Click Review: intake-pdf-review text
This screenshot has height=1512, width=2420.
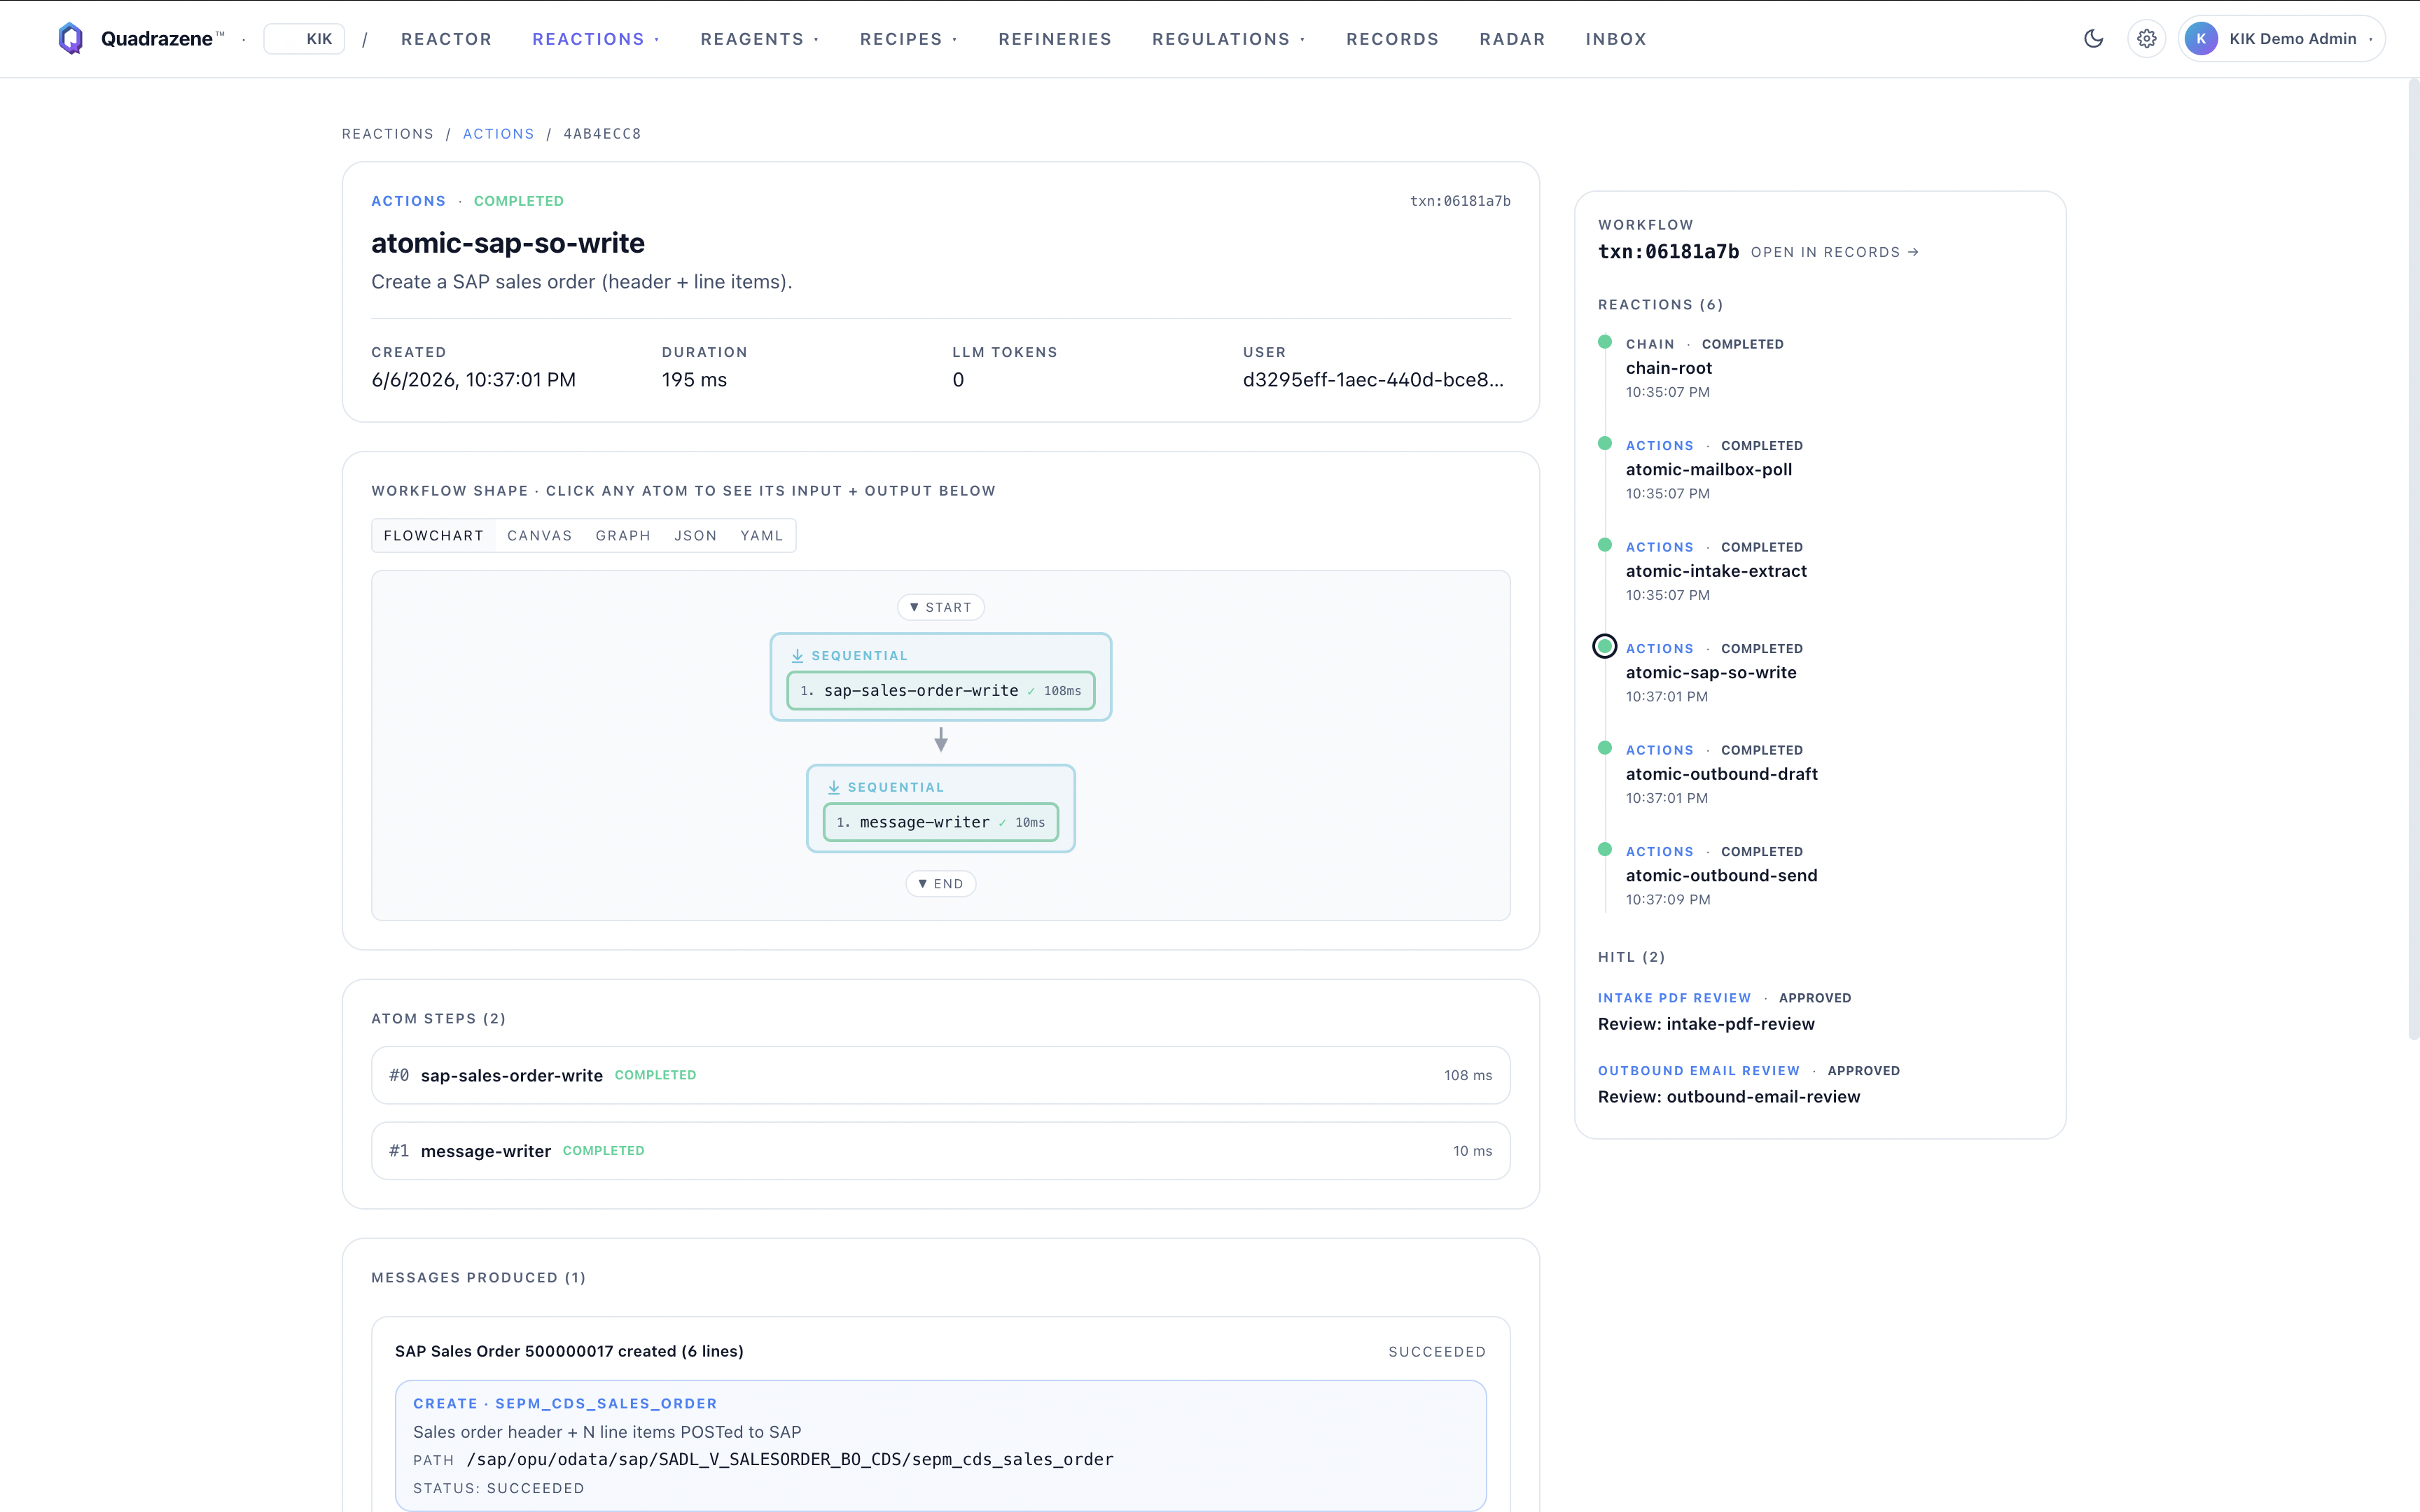pyautogui.click(x=1706, y=1024)
